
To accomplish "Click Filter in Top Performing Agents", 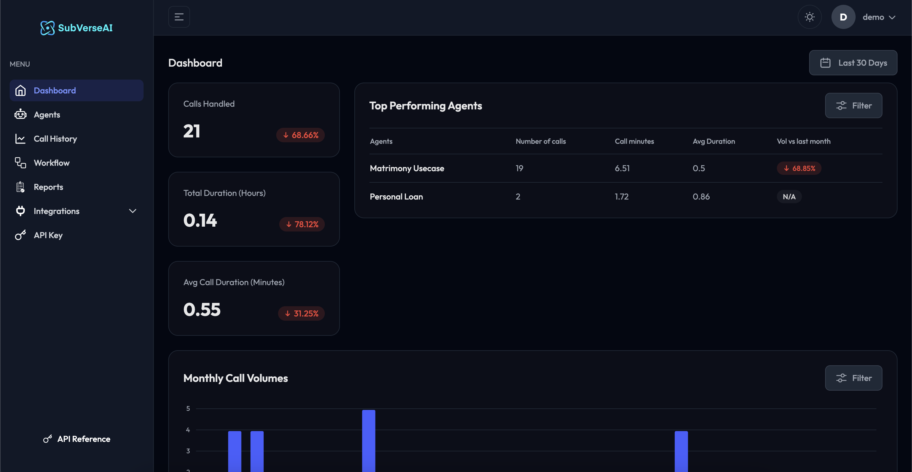I will click(x=853, y=105).
